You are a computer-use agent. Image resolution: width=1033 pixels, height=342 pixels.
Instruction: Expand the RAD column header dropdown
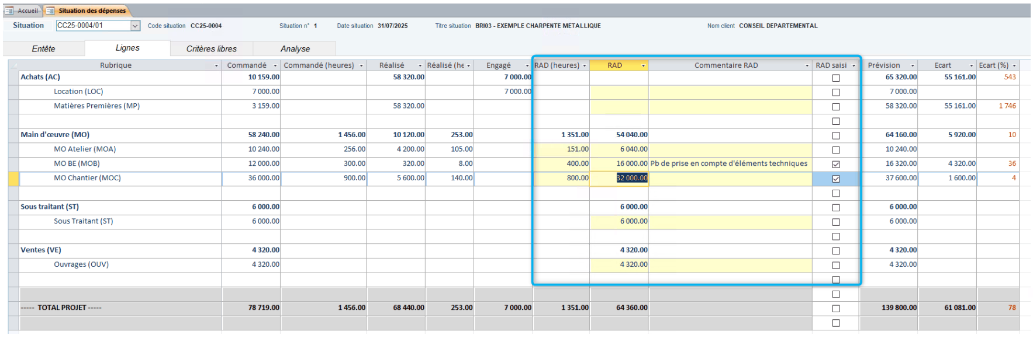point(643,66)
